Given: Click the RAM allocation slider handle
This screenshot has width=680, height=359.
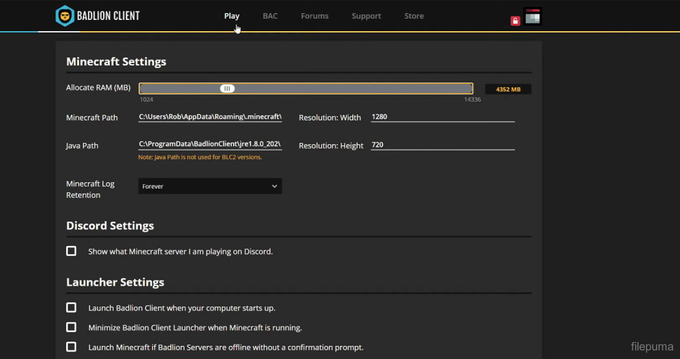Looking at the screenshot, I should pos(227,88).
